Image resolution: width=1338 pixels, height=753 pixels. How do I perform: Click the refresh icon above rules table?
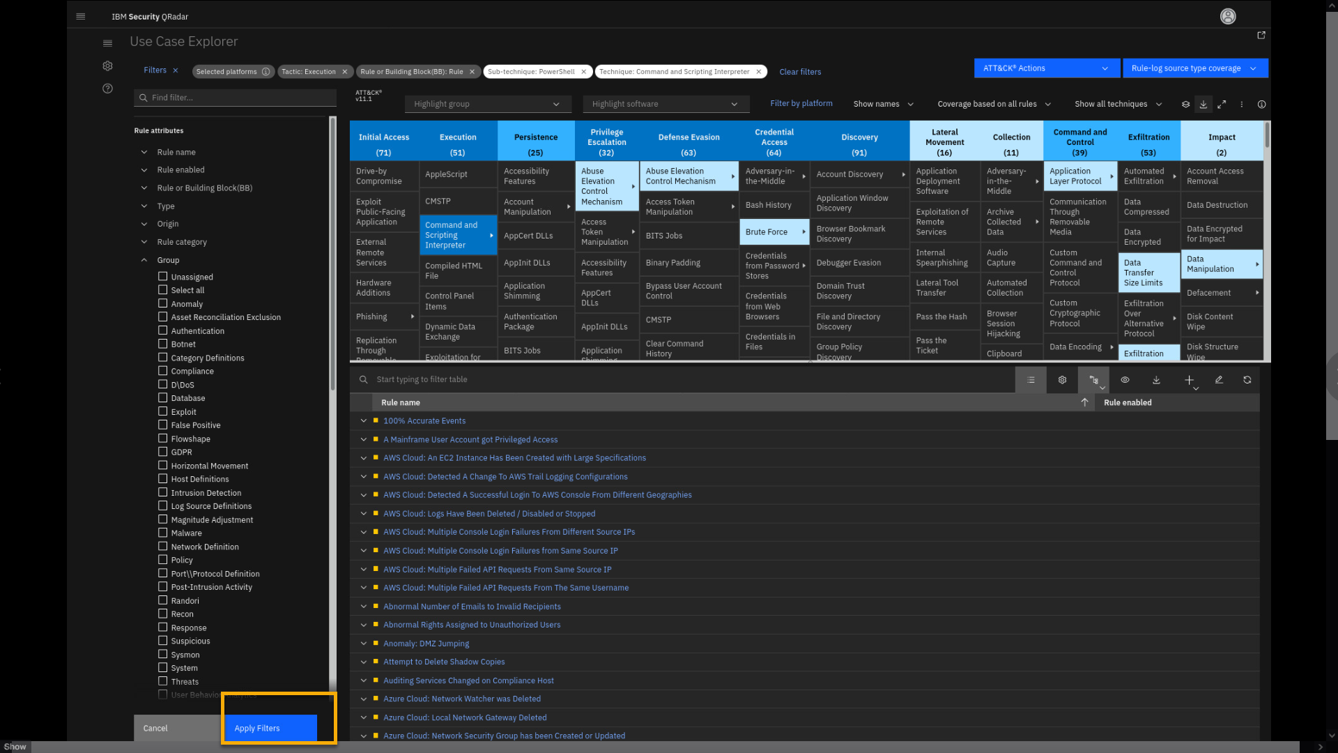click(1247, 380)
